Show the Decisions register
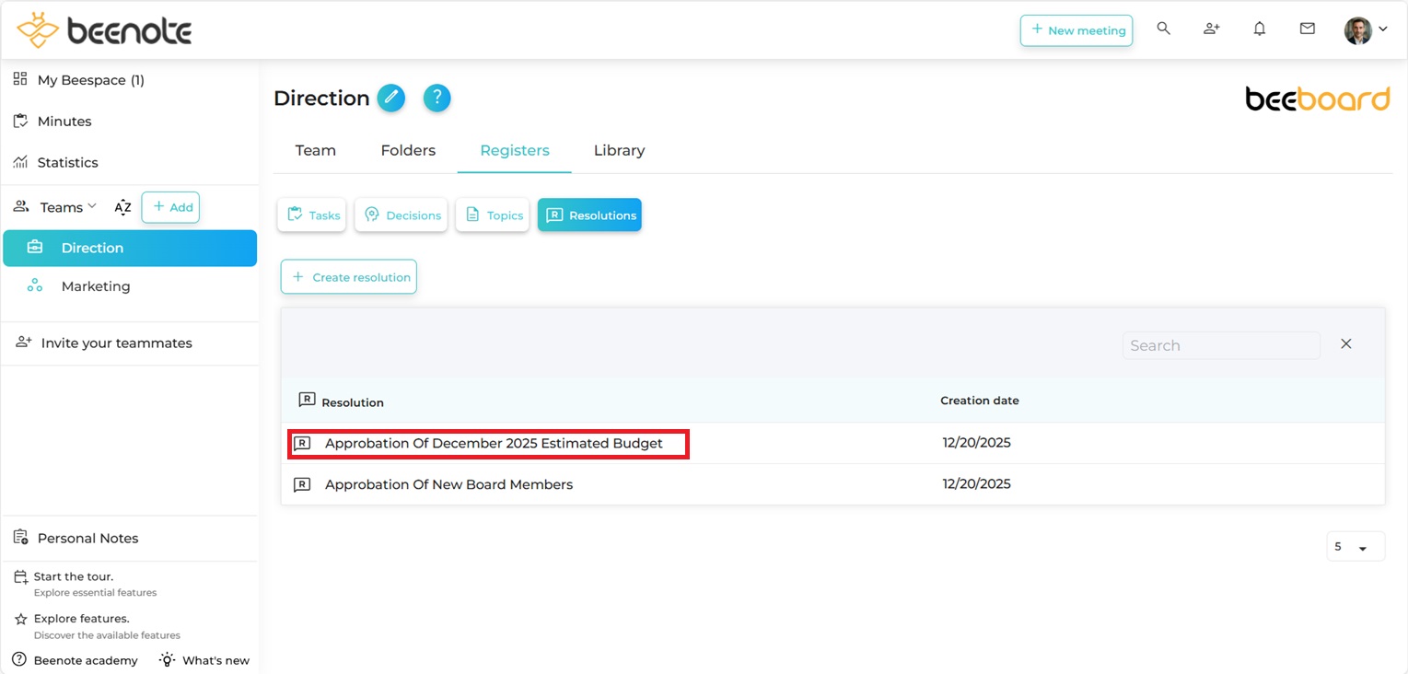This screenshot has width=1408, height=674. pyautogui.click(x=401, y=215)
